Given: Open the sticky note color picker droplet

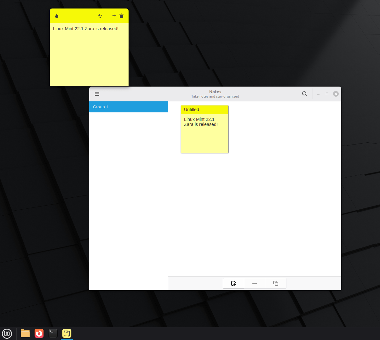Looking at the screenshot, I should tap(57, 16).
